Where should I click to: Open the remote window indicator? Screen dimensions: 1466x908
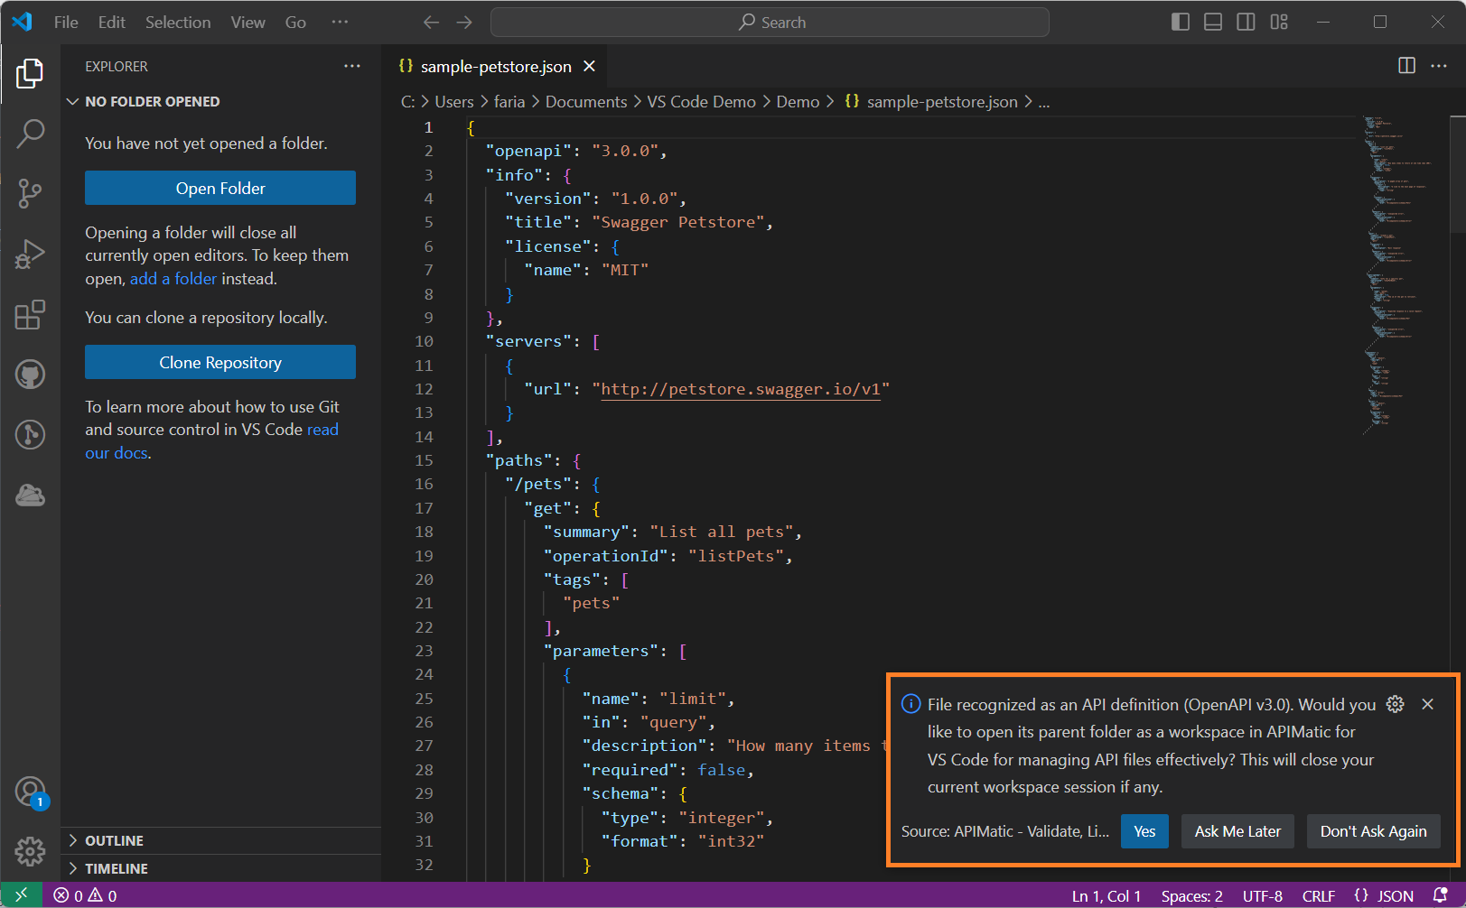point(22,895)
